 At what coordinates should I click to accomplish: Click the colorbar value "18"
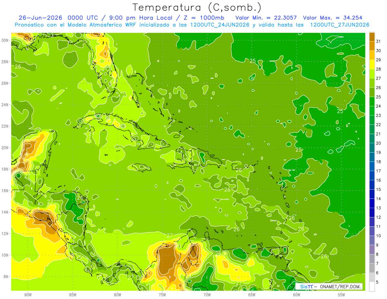click(x=379, y=162)
